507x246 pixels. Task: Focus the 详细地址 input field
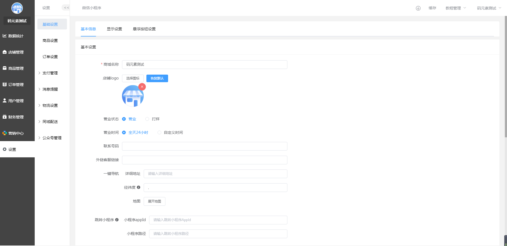[x=216, y=174]
